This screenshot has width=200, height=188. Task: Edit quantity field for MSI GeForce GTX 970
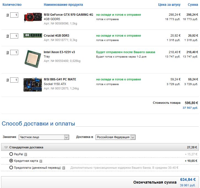pos(14,15)
